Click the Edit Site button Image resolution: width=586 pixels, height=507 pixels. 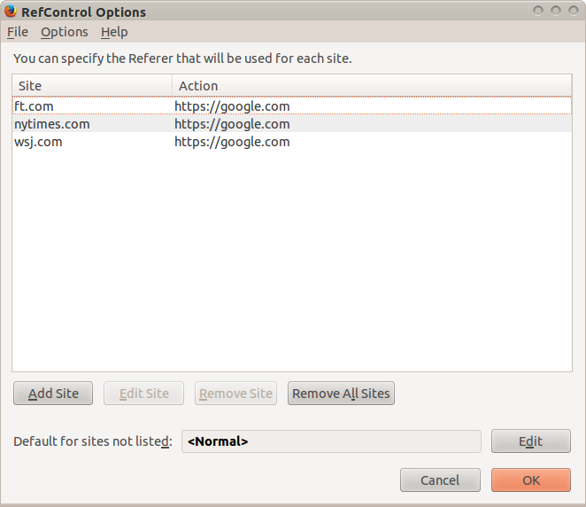[144, 394]
